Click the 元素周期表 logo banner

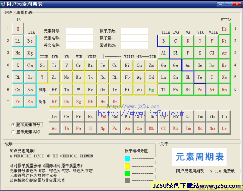tap(199, 157)
